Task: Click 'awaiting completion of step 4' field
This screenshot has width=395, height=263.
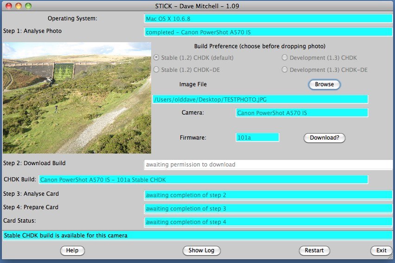Action: (268, 222)
